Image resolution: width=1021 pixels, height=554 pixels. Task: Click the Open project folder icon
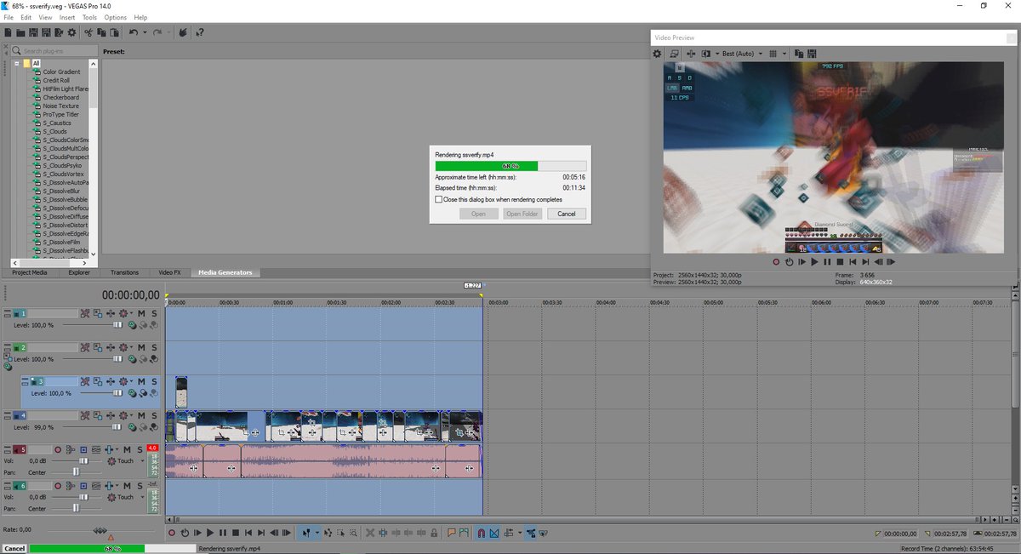(x=20, y=32)
